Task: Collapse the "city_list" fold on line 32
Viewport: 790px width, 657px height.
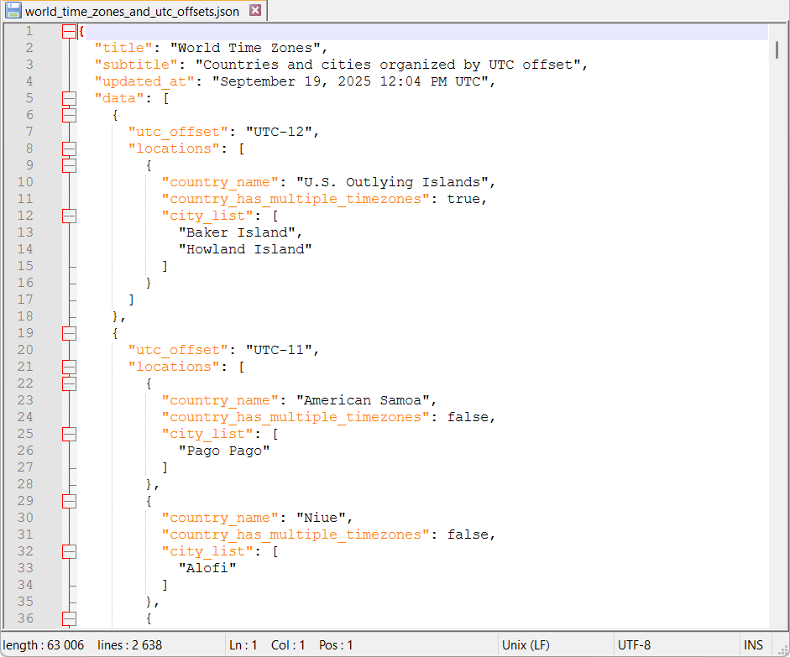Action: (69, 550)
